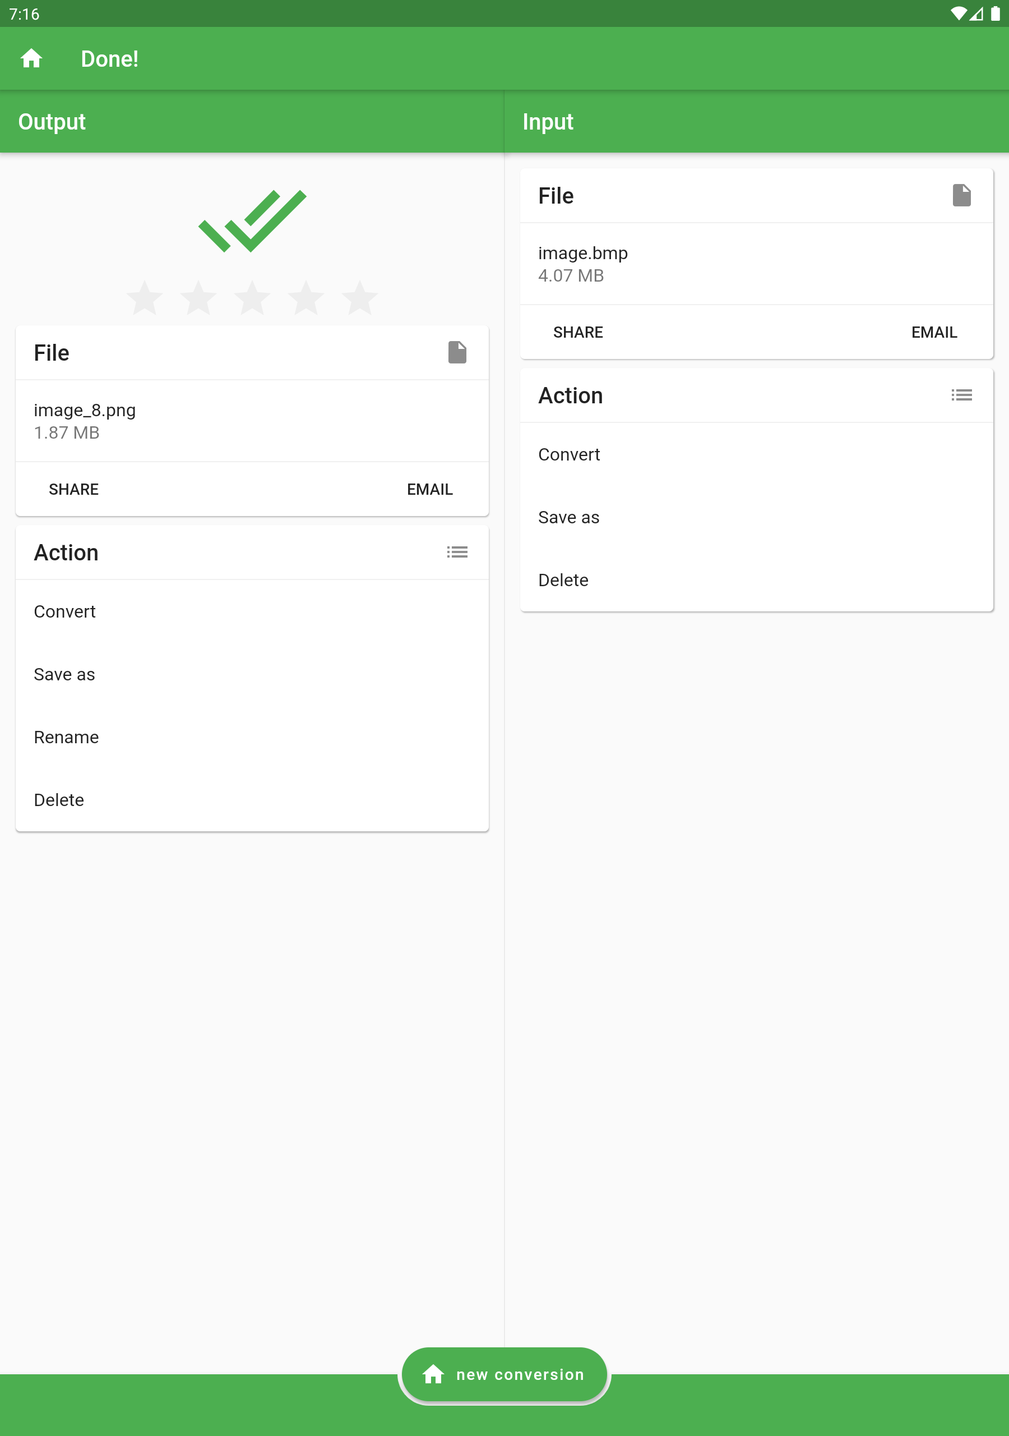Screen dimensions: 1009x1436
Task: Click the green double-checkmark icon
Action: (252, 221)
